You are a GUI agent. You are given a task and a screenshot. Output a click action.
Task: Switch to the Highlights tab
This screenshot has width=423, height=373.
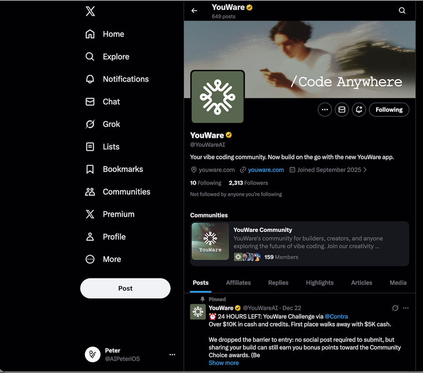click(x=320, y=283)
